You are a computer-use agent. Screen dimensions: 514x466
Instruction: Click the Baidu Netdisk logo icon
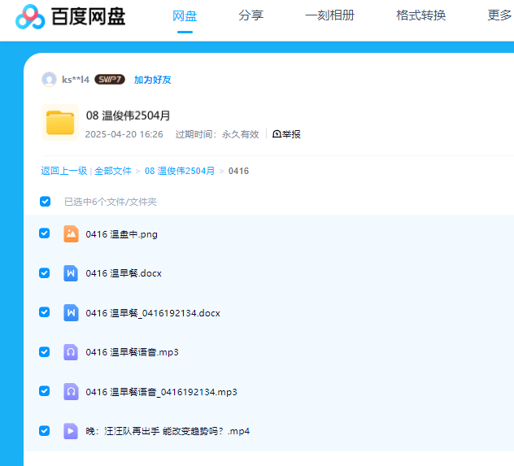30,16
